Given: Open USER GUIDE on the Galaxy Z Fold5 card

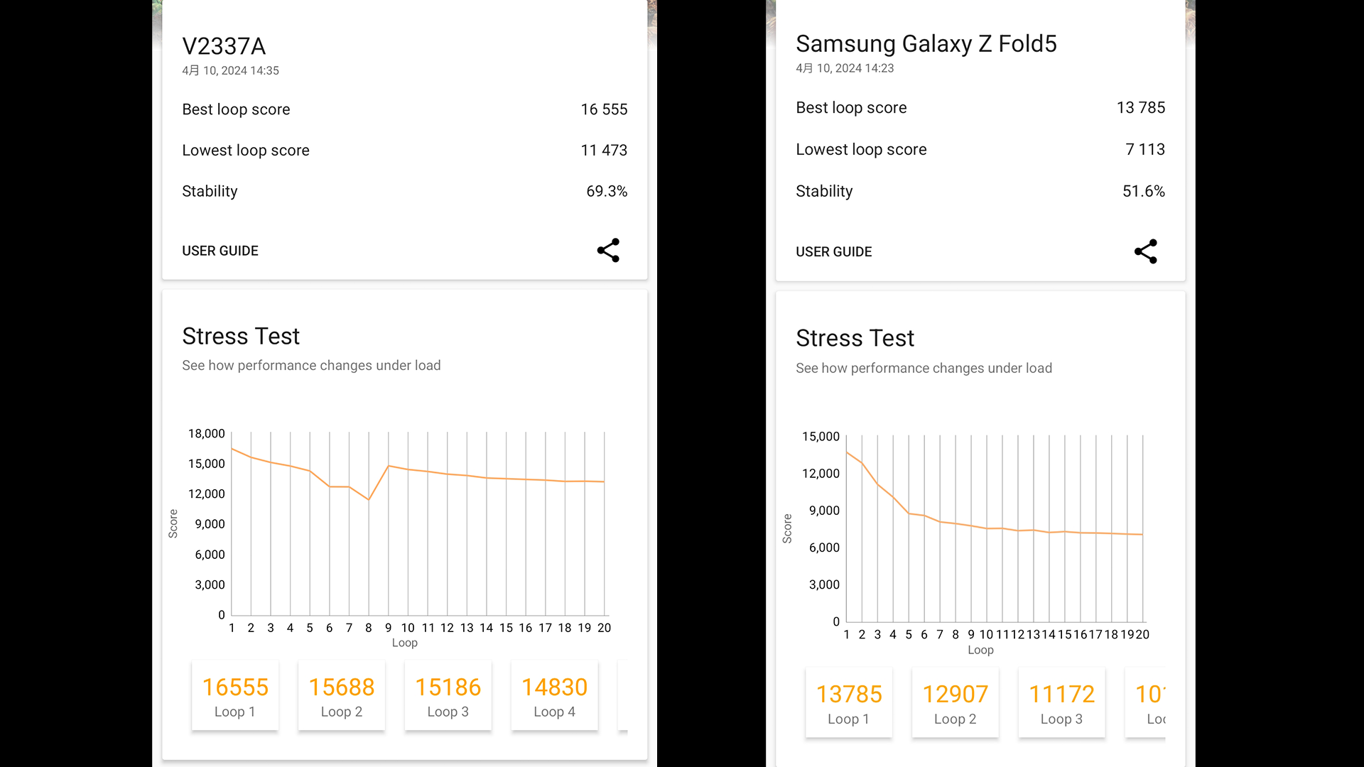Looking at the screenshot, I should pos(833,251).
